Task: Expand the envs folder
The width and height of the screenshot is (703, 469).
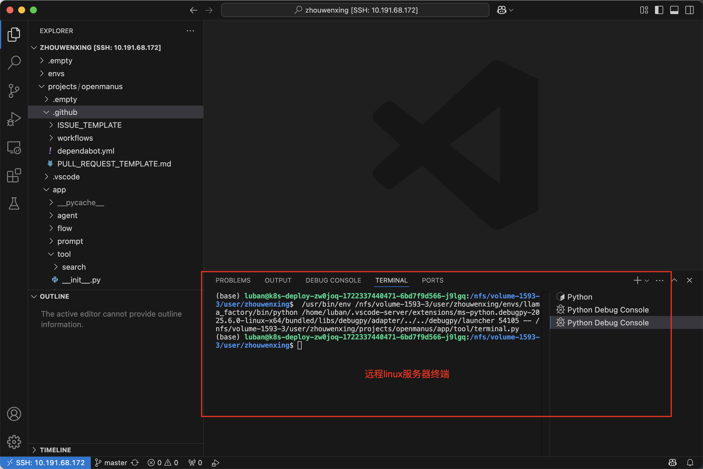Action: click(x=116, y=74)
